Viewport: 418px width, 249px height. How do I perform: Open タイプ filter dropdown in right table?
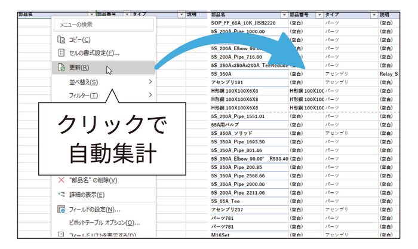click(374, 14)
